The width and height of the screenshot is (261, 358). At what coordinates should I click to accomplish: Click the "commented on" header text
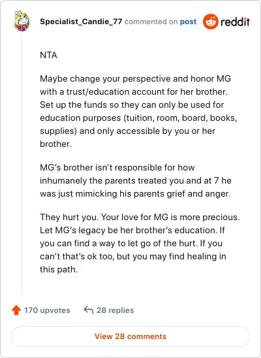(x=151, y=22)
